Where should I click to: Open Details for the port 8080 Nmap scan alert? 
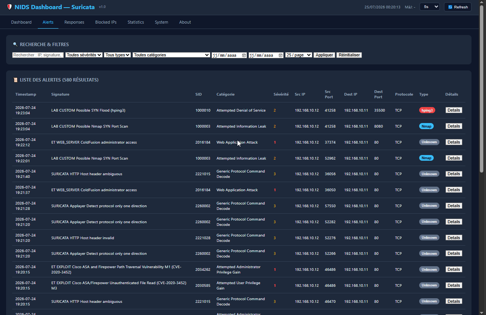(x=454, y=126)
